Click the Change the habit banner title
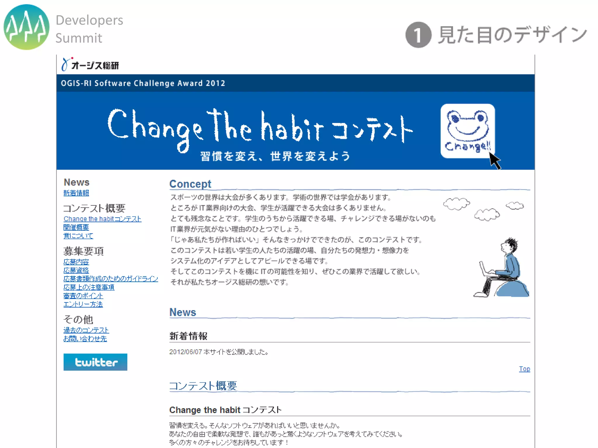 coord(260,129)
